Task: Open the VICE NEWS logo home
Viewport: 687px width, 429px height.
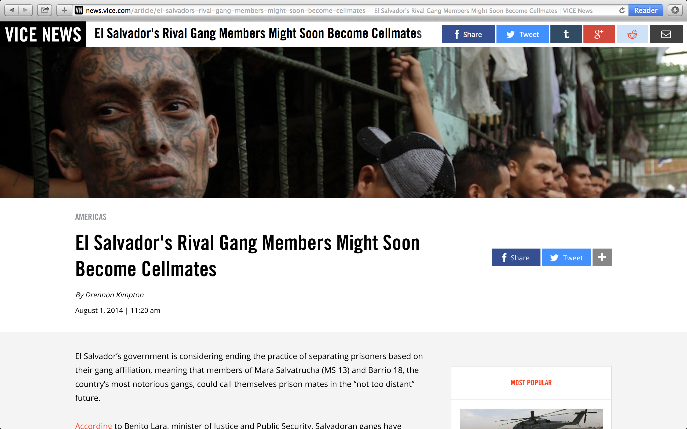Action: point(43,34)
